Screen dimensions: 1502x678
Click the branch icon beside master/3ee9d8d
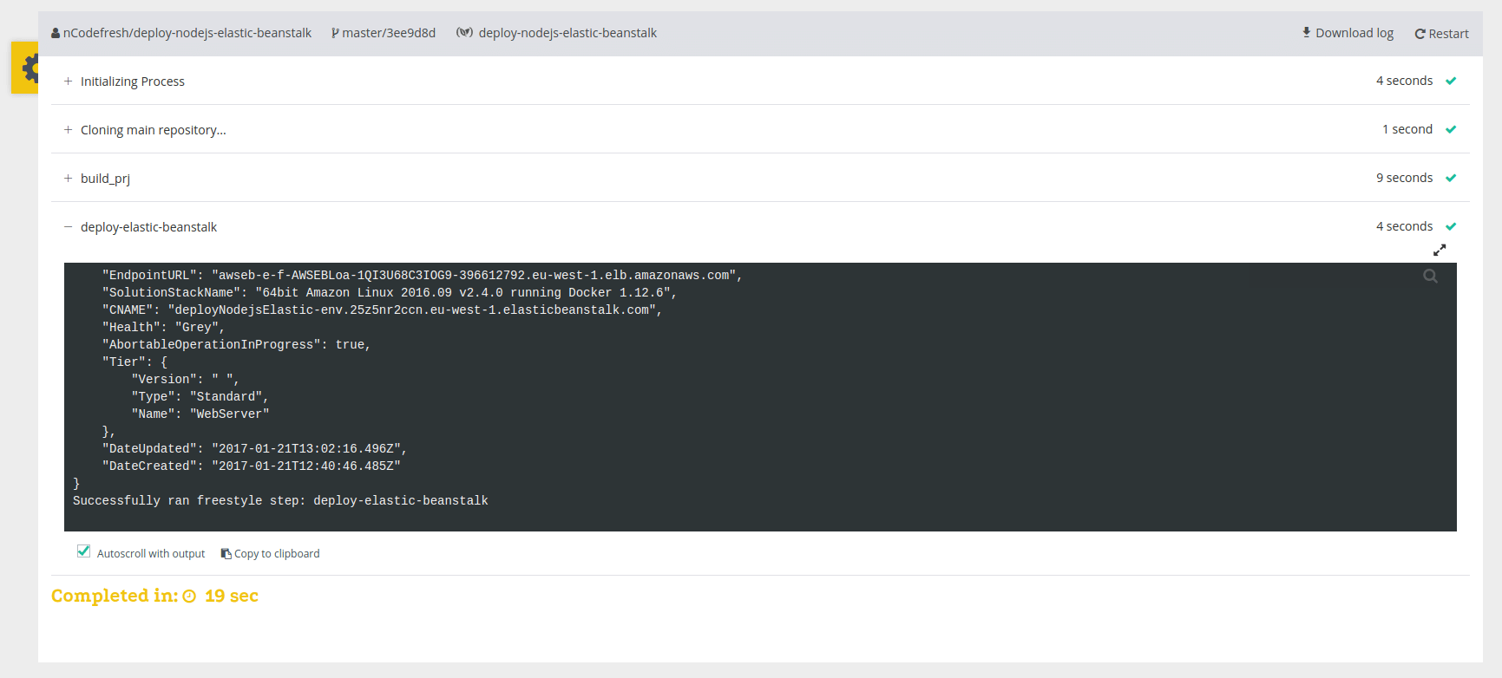click(335, 34)
